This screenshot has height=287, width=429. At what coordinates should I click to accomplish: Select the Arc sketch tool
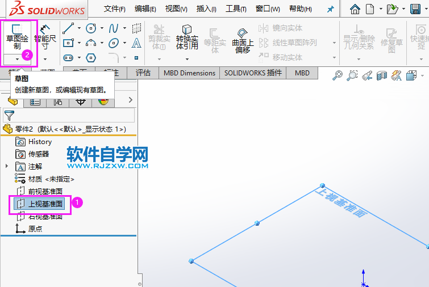point(91,43)
